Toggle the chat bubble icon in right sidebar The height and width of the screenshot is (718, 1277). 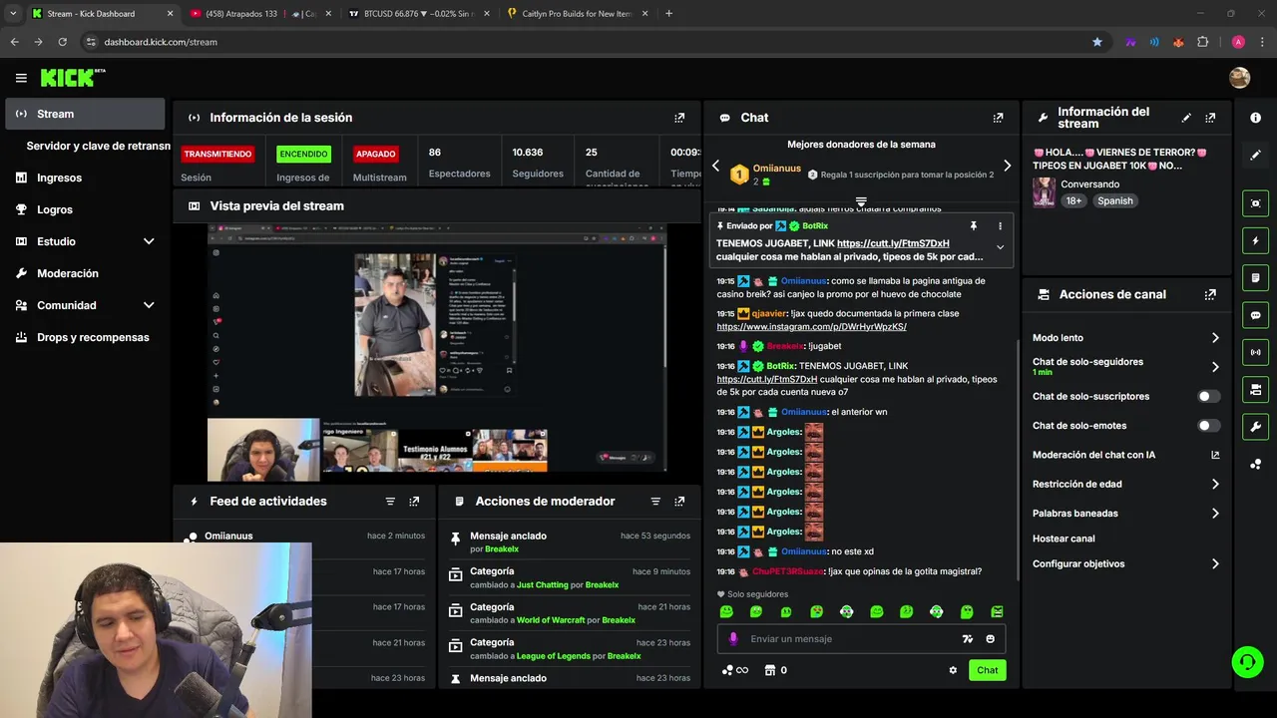[1255, 315]
